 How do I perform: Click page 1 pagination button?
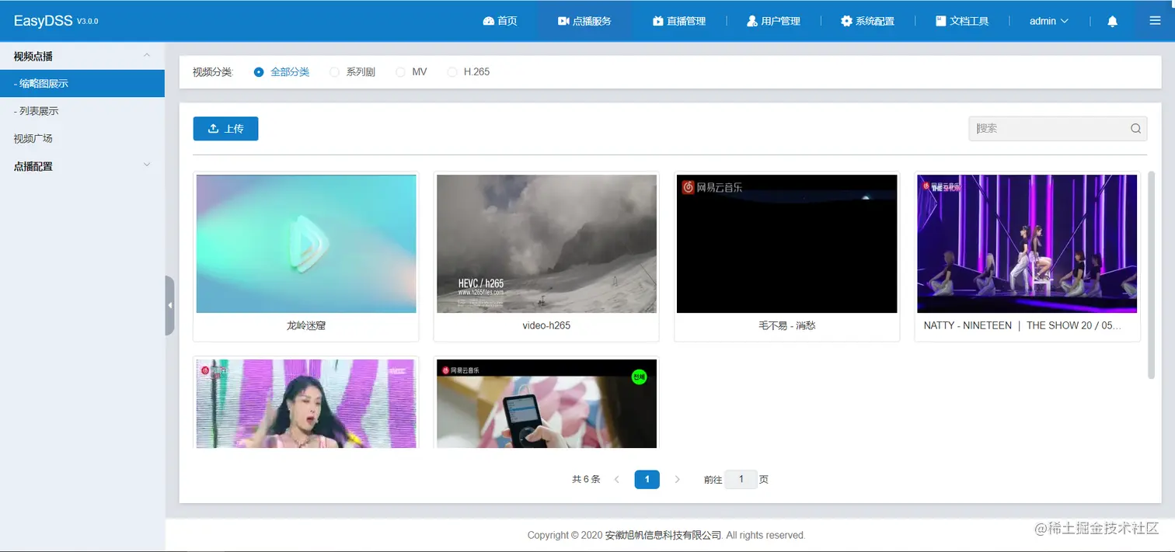click(647, 479)
